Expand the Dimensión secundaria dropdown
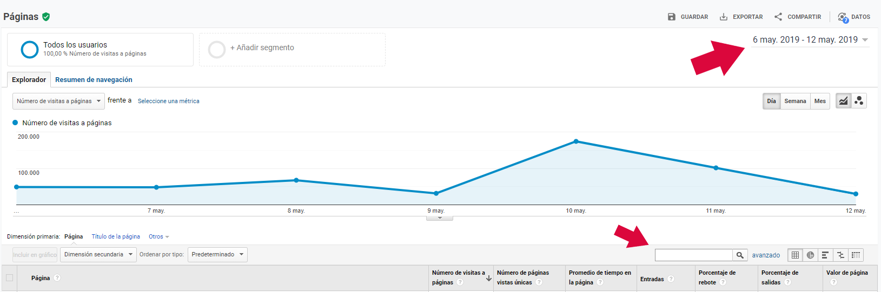 [98, 254]
